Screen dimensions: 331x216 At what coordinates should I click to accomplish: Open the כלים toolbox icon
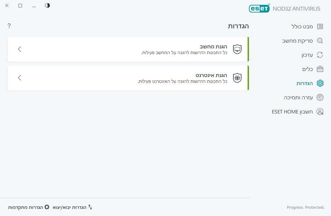click(320, 69)
